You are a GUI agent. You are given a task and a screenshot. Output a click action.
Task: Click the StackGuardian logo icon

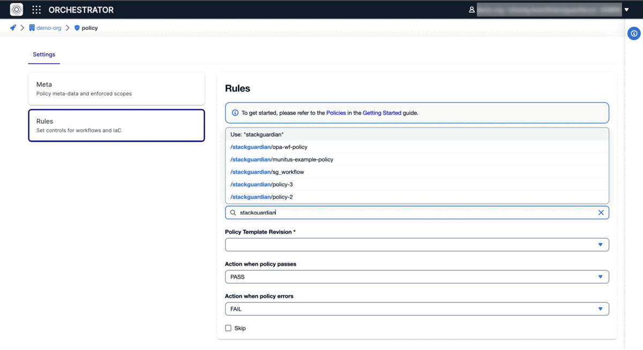(17, 10)
